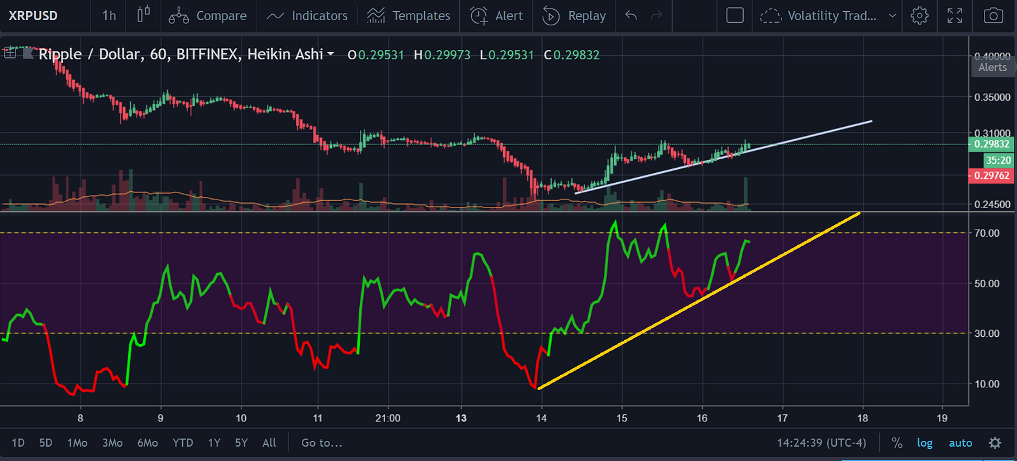
Task: Click the cloud save icon
Action: point(771,16)
